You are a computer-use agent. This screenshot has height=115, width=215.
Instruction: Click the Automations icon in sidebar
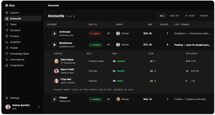tap(7, 60)
